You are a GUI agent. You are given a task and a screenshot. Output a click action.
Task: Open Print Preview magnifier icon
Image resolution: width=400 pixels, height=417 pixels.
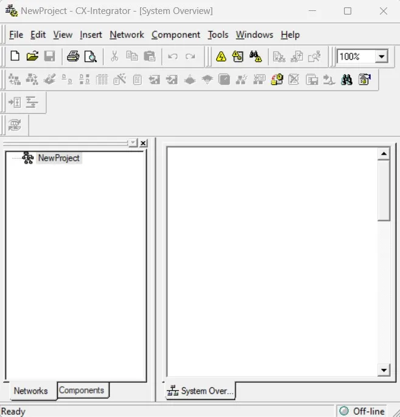91,56
